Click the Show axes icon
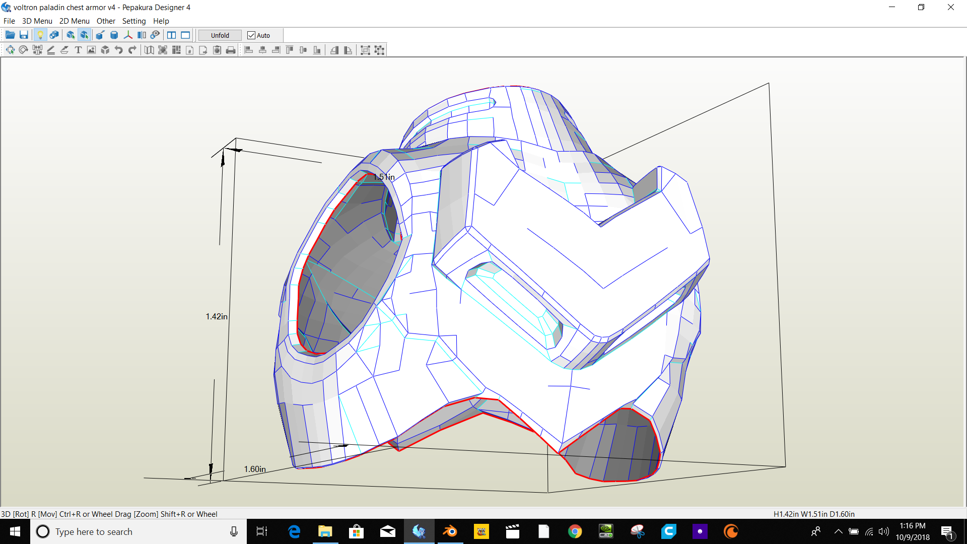This screenshot has height=544, width=967. pyautogui.click(x=128, y=35)
